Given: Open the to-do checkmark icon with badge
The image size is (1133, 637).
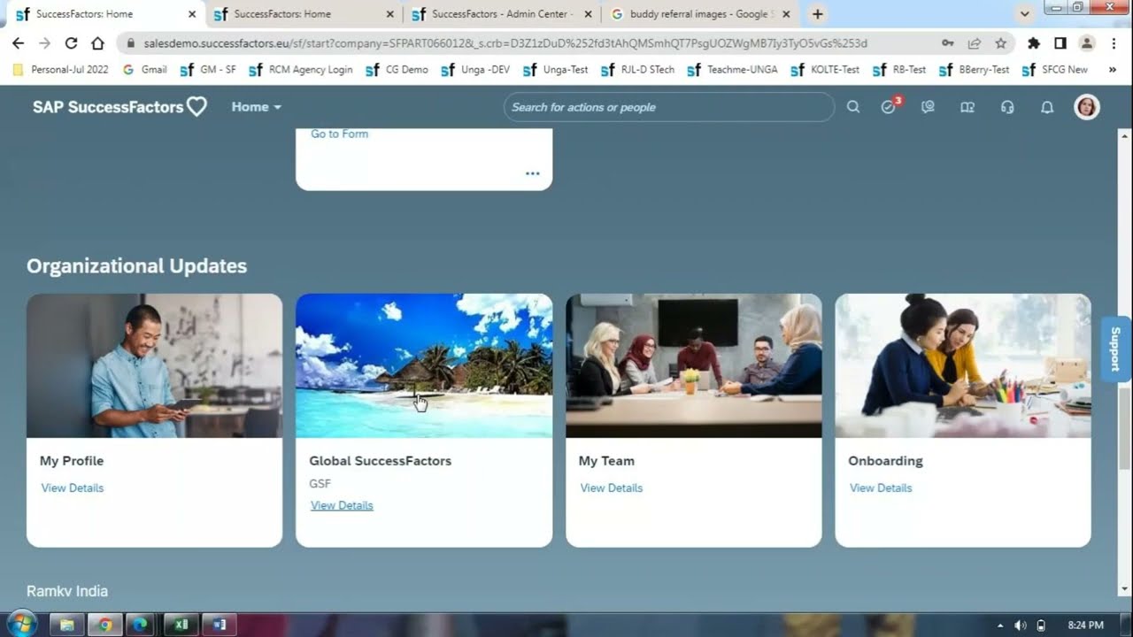Looking at the screenshot, I should (890, 106).
